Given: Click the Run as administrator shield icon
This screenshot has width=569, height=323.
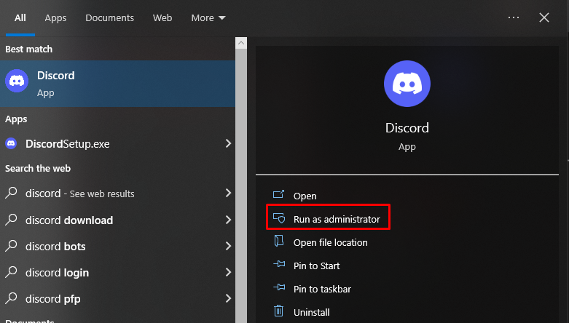Looking at the screenshot, I should (279, 218).
